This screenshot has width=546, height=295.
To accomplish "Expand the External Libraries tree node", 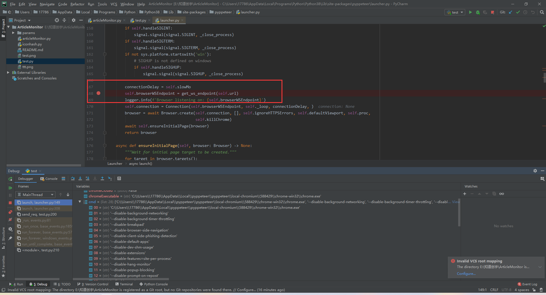I will tap(8, 72).
